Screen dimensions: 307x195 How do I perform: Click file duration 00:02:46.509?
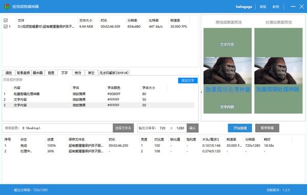110,27
